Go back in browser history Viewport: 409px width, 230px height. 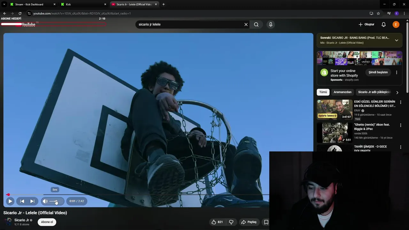point(4,13)
